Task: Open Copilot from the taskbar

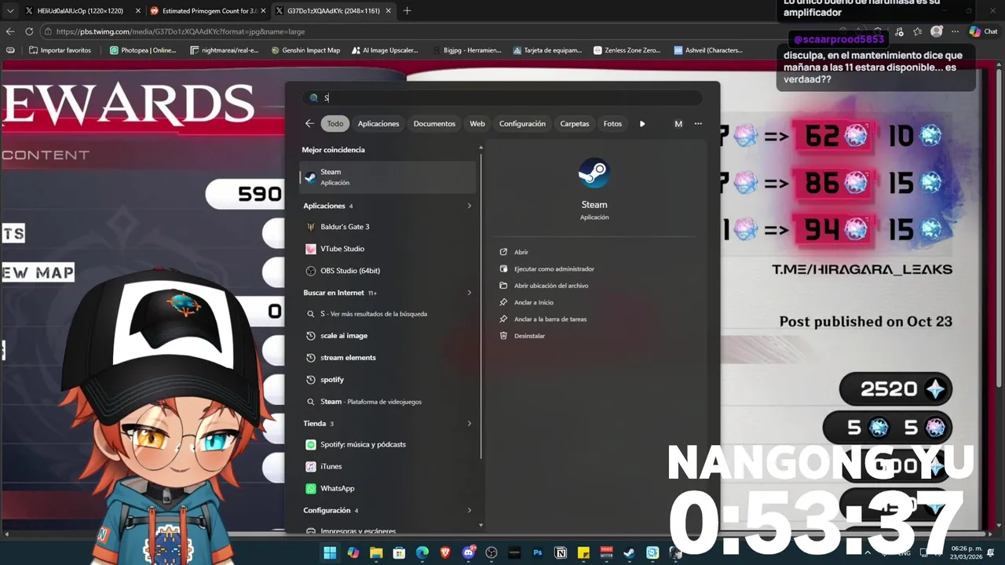Action: (x=353, y=552)
